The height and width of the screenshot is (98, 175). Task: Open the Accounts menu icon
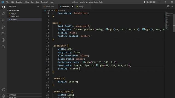[x=3, y=90]
